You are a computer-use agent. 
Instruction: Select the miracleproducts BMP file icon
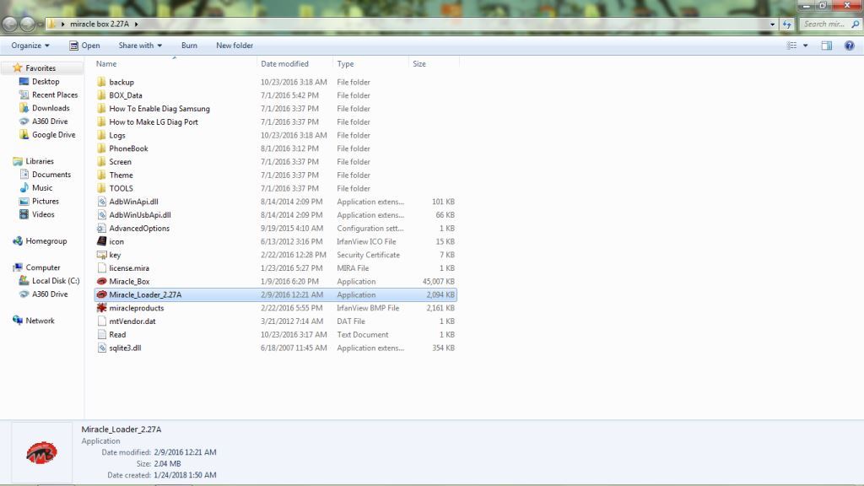[101, 308]
